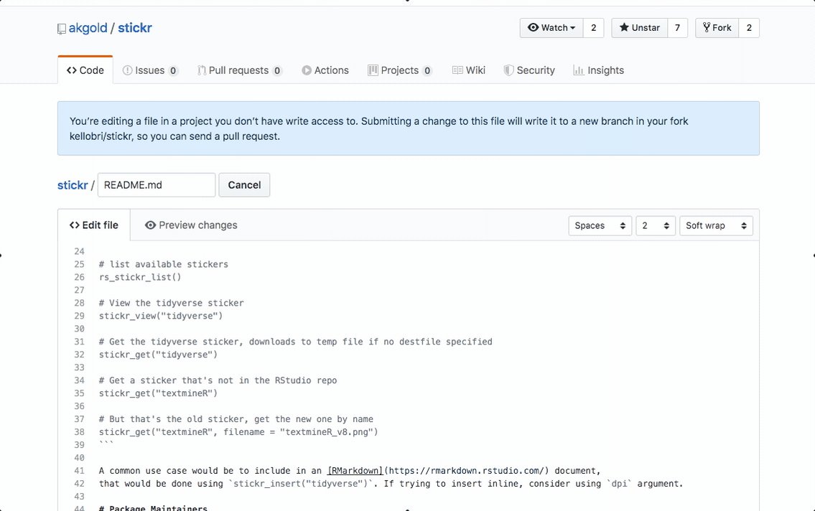
Task: Open the Pull requests tab
Action: point(240,70)
